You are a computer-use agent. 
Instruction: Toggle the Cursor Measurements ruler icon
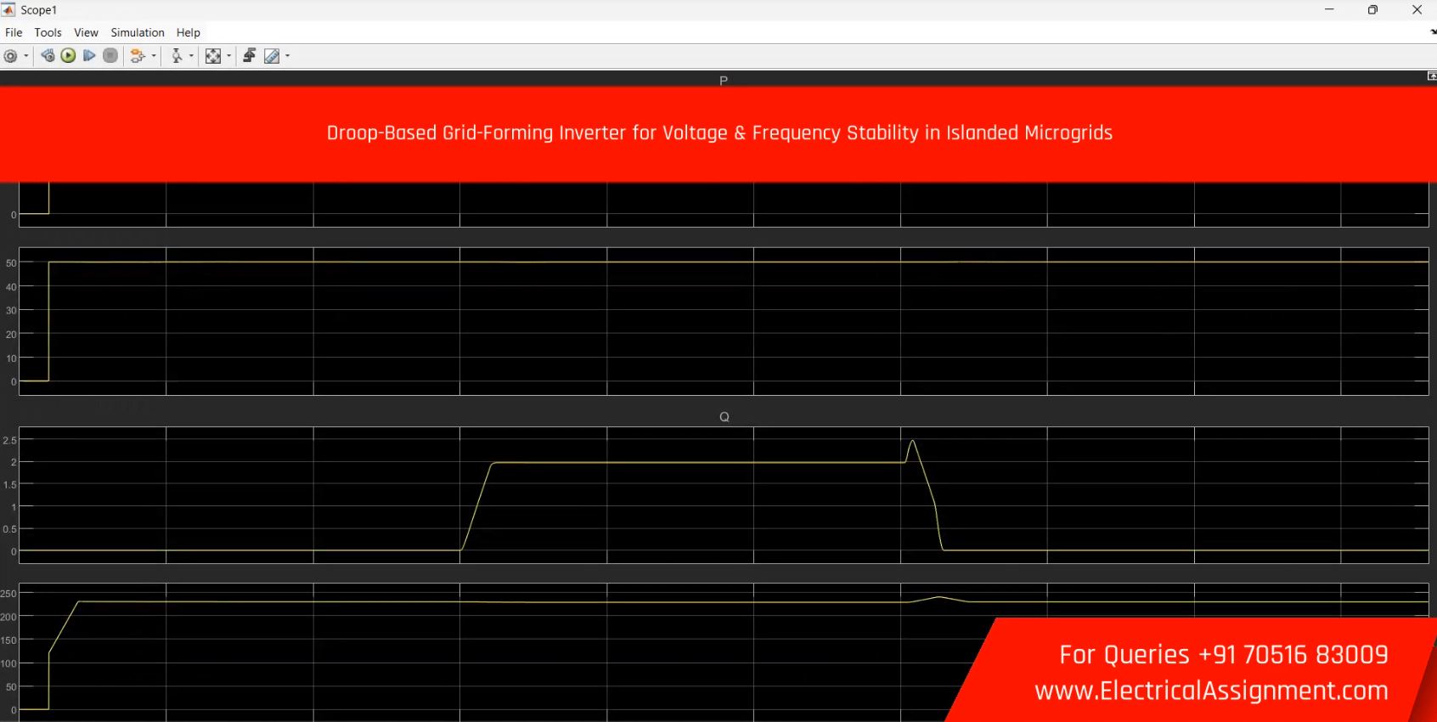pyautogui.click(x=272, y=56)
